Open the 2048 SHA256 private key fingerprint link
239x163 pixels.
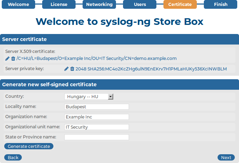[x=151, y=69]
